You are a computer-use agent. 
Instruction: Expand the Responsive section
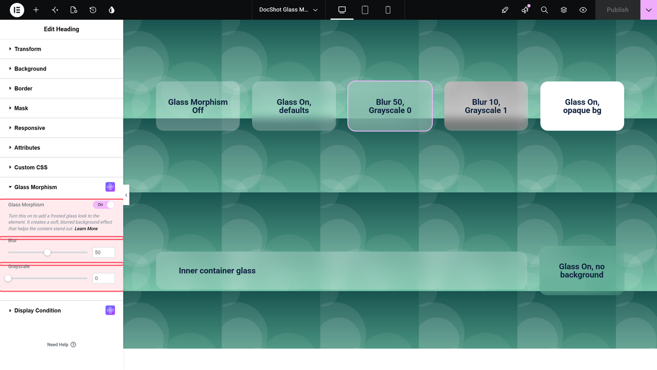pyautogui.click(x=61, y=128)
